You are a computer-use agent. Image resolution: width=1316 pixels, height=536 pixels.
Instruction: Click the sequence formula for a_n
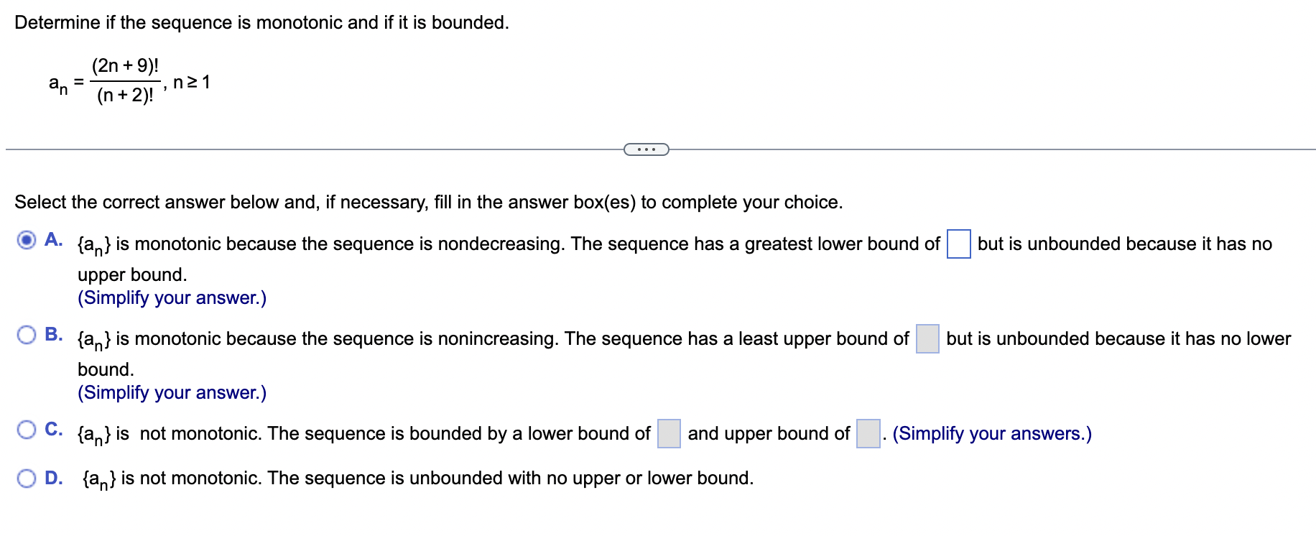click(122, 81)
